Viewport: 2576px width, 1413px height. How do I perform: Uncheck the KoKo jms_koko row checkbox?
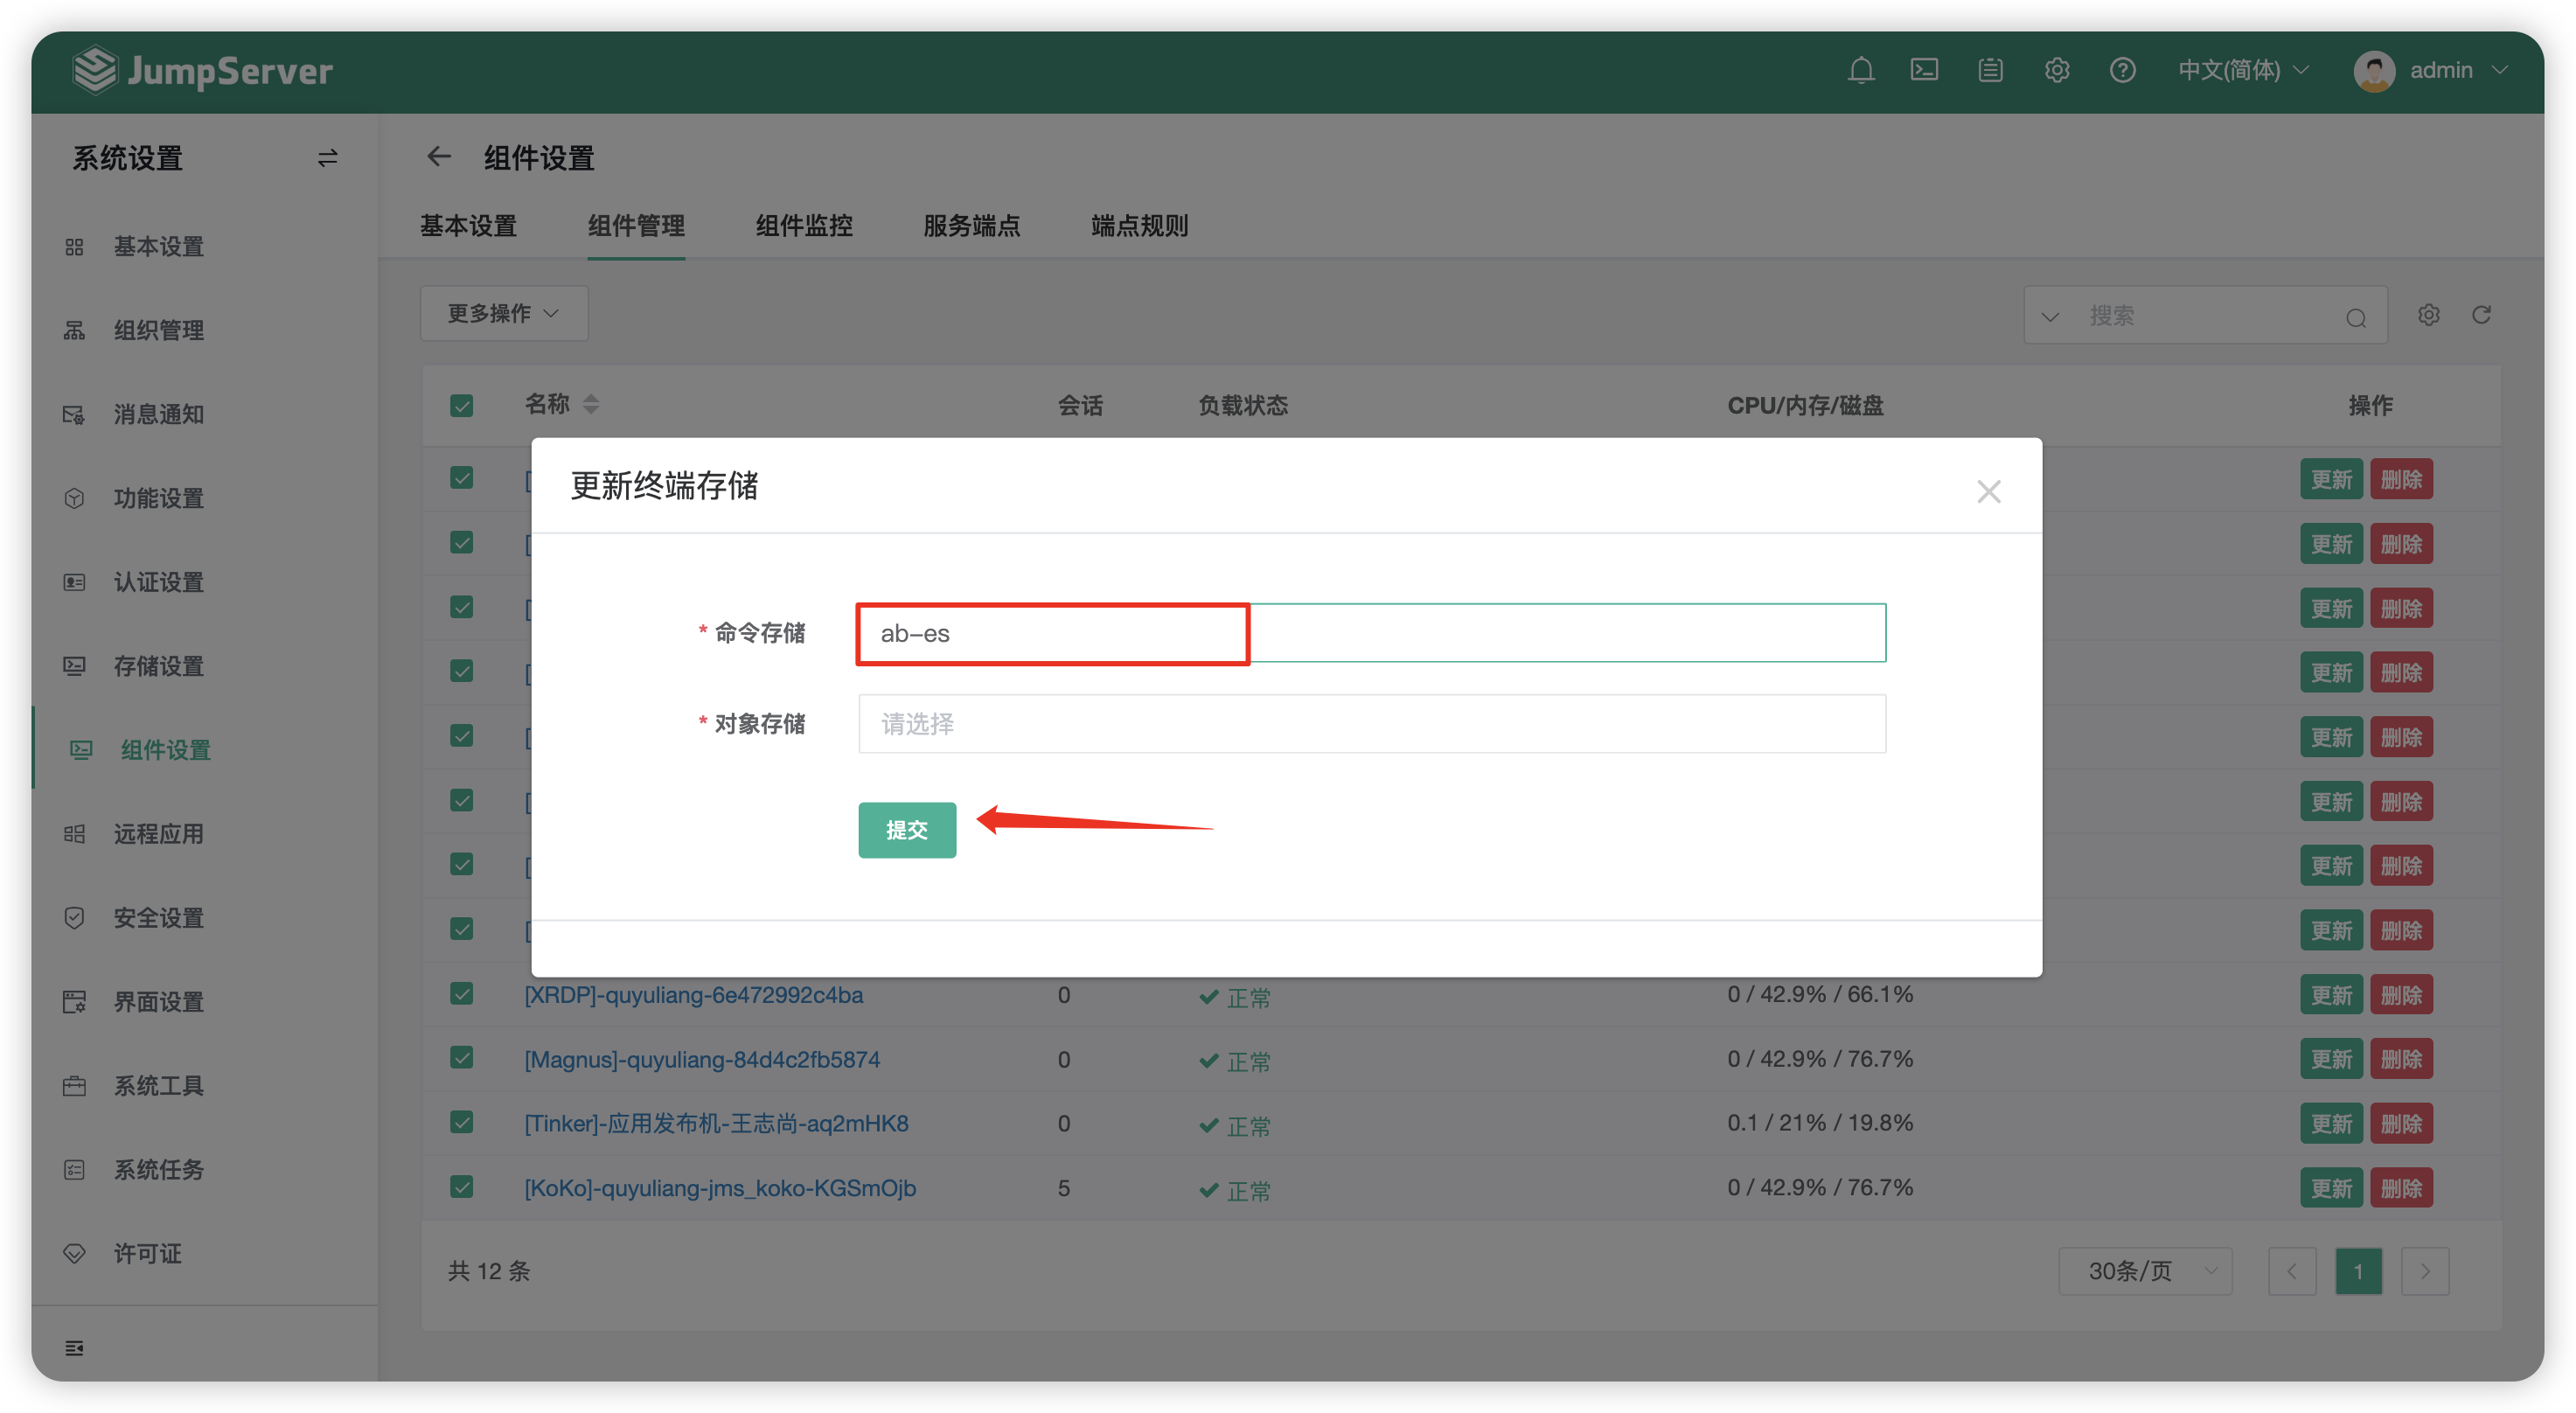tap(461, 1187)
